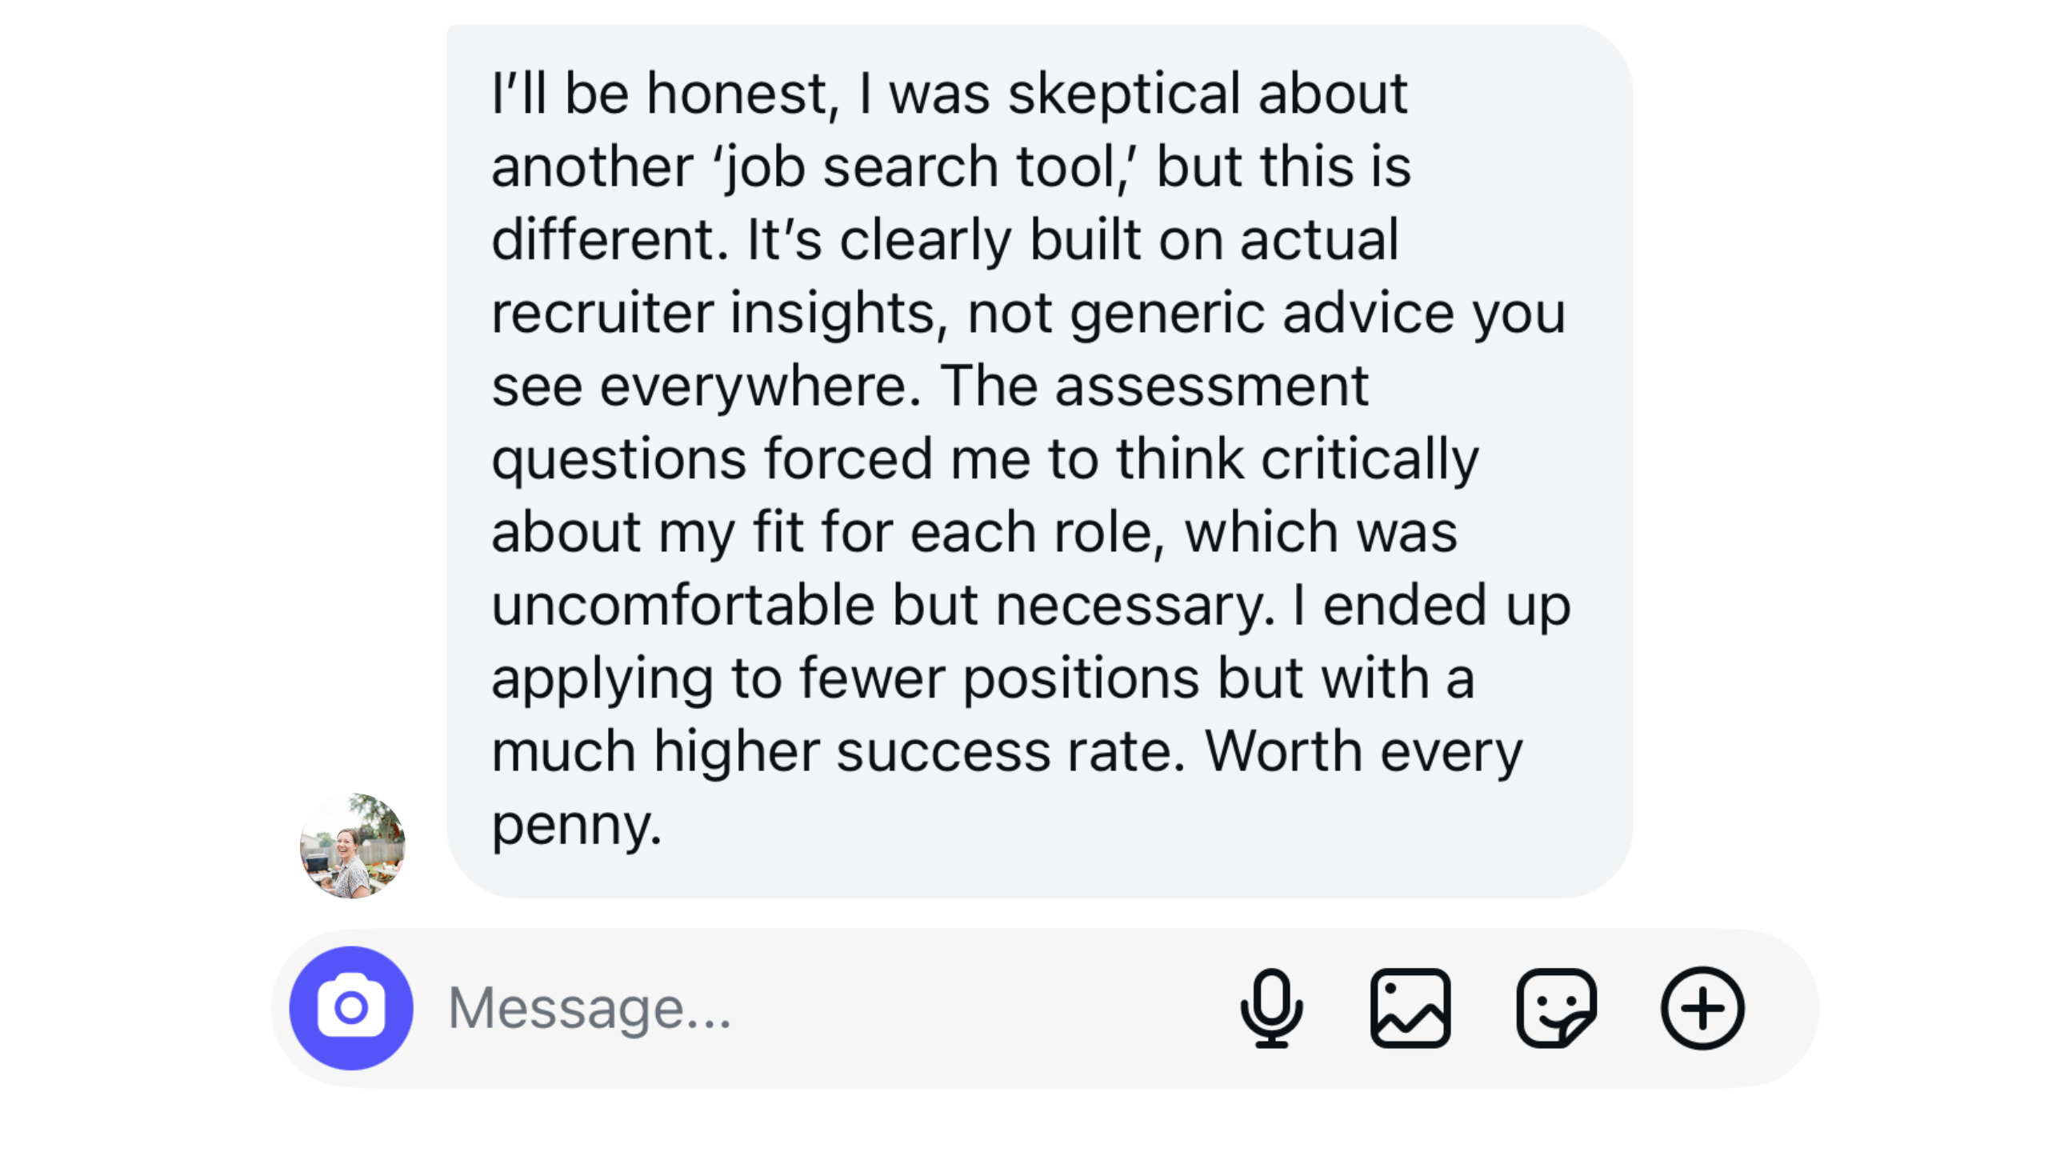This screenshot has width=2048, height=1152.
Task: Toggle camera mode from the message bar
Action: click(350, 1006)
